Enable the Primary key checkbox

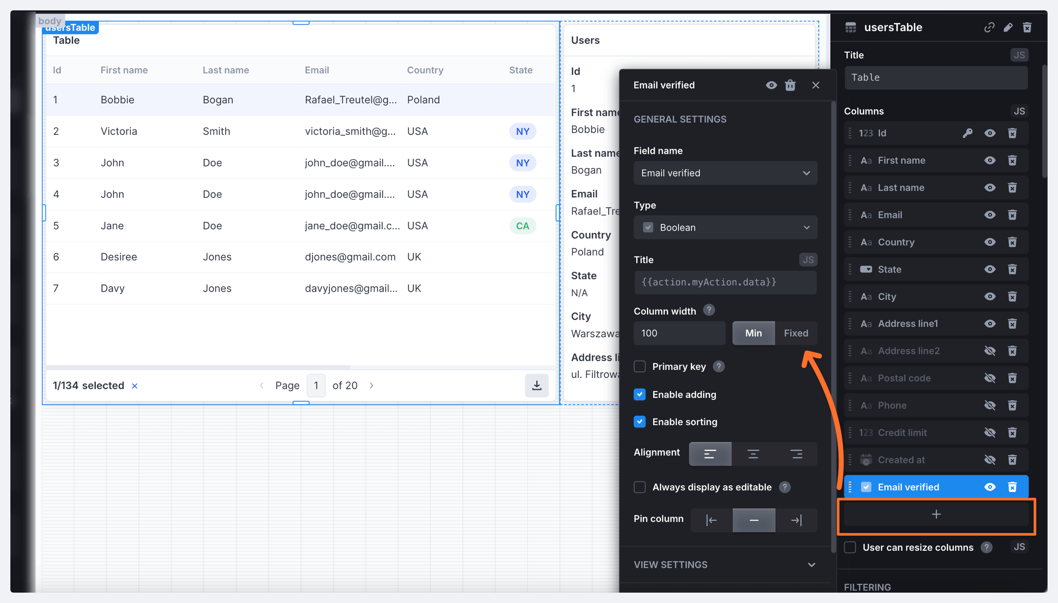[x=640, y=366]
